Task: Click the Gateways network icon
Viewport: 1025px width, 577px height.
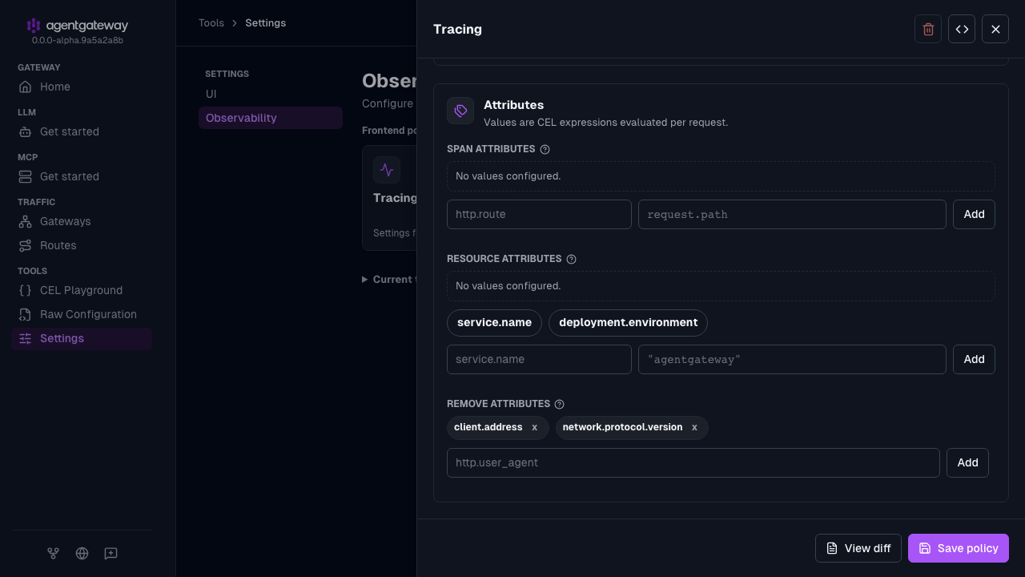Action: pos(26,221)
